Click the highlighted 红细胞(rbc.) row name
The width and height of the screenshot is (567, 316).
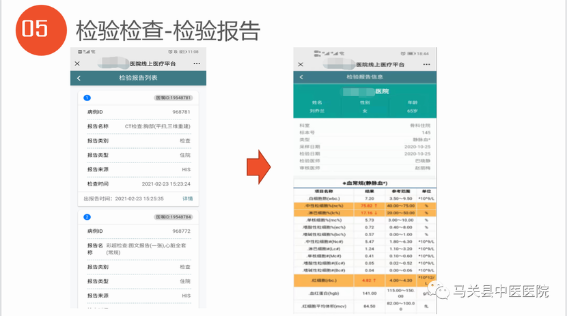pos(324,281)
